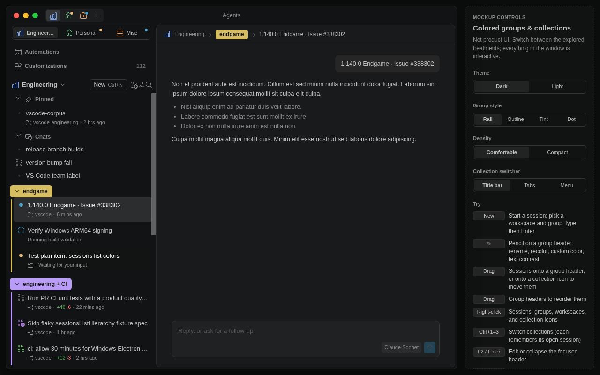Image resolution: width=600 pixels, height=375 pixels.
Task: Collapse the Chats section
Action: (18, 136)
